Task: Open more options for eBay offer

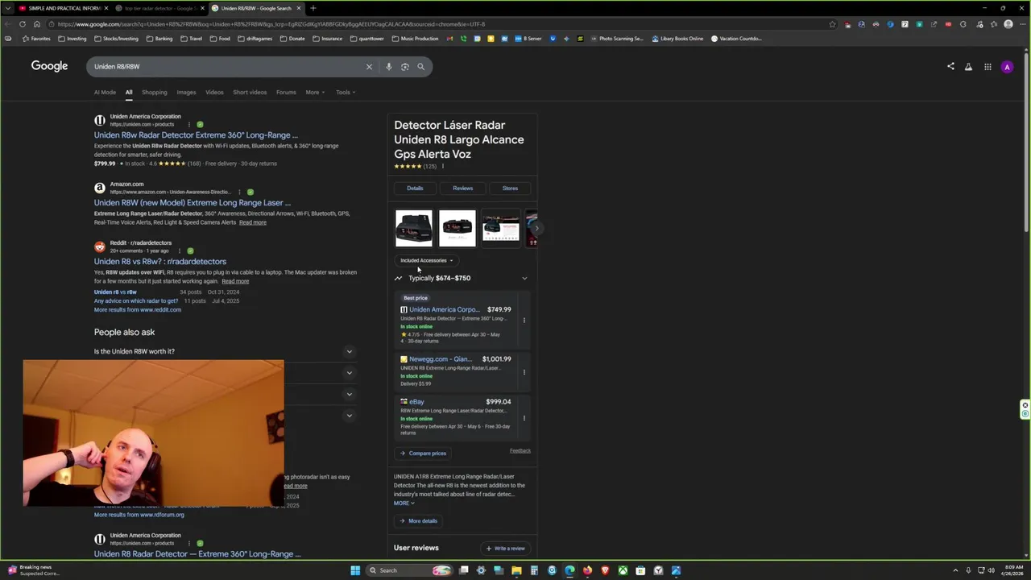Action: [x=524, y=418]
